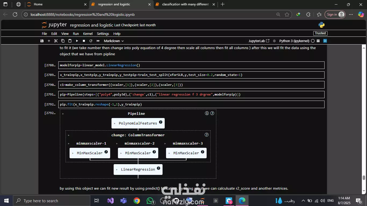This screenshot has height=206, width=367.
Task: Copy the selected cell icon
Action: pyautogui.click(x=63, y=41)
